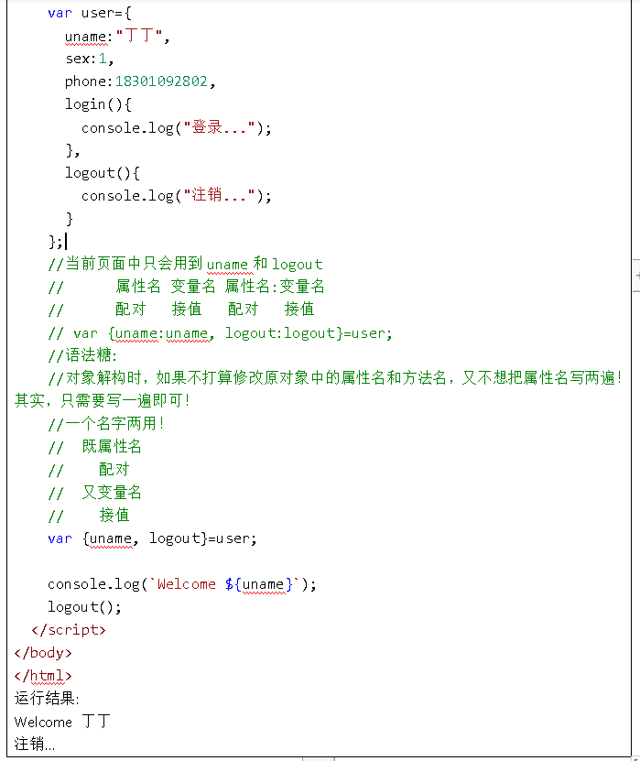
Task: Place cursor after the closing '};' line
Action: point(65,241)
